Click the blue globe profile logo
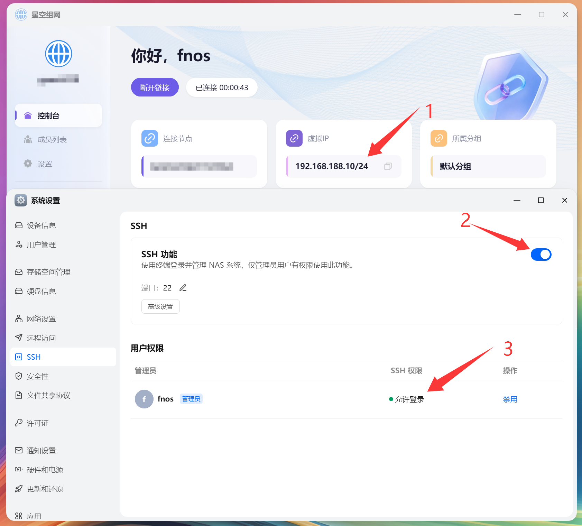The height and width of the screenshot is (526, 582). (x=58, y=54)
